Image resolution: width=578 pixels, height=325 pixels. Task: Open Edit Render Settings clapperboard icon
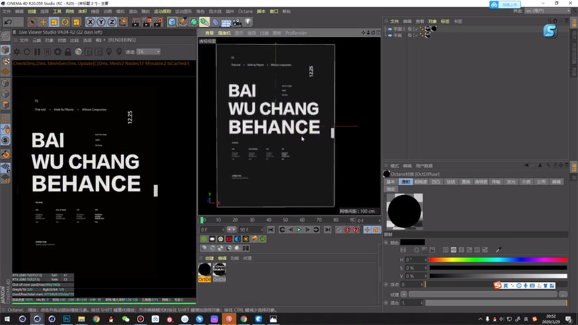[158, 22]
